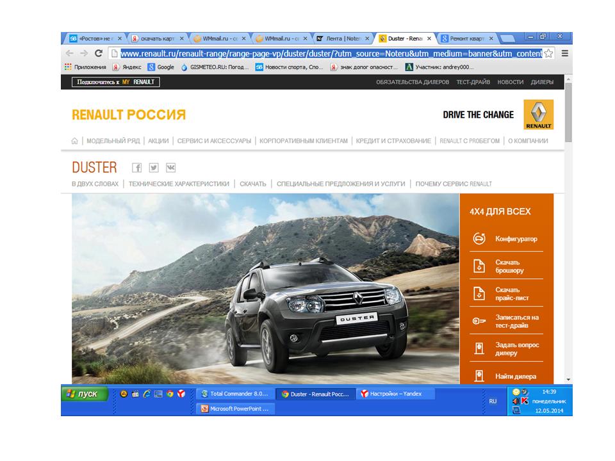Click the volume tray icon
The width and height of the screenshot is (615, 461).
point(516,401)
